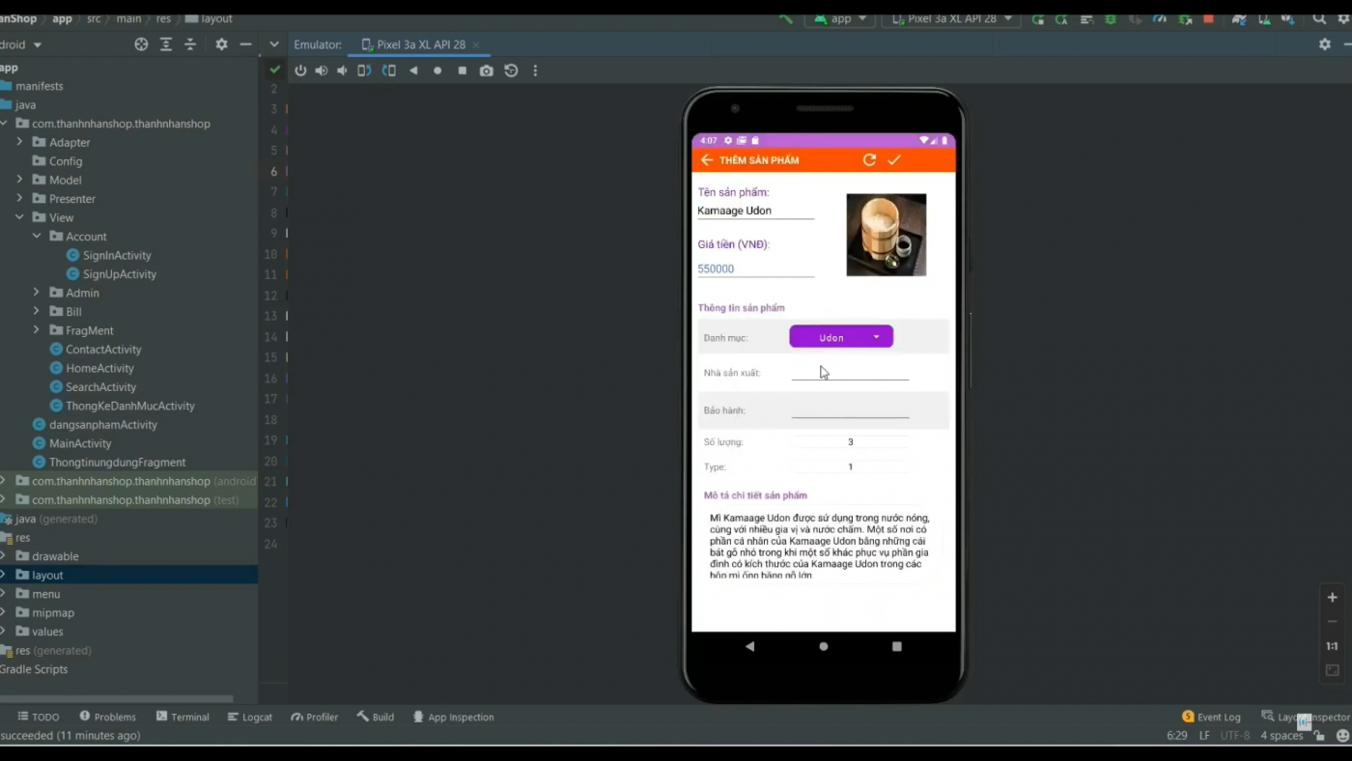The image size is (1352, 761).
Task: Click the 1:1 actual size zoom button
Action: [1332, 646]
